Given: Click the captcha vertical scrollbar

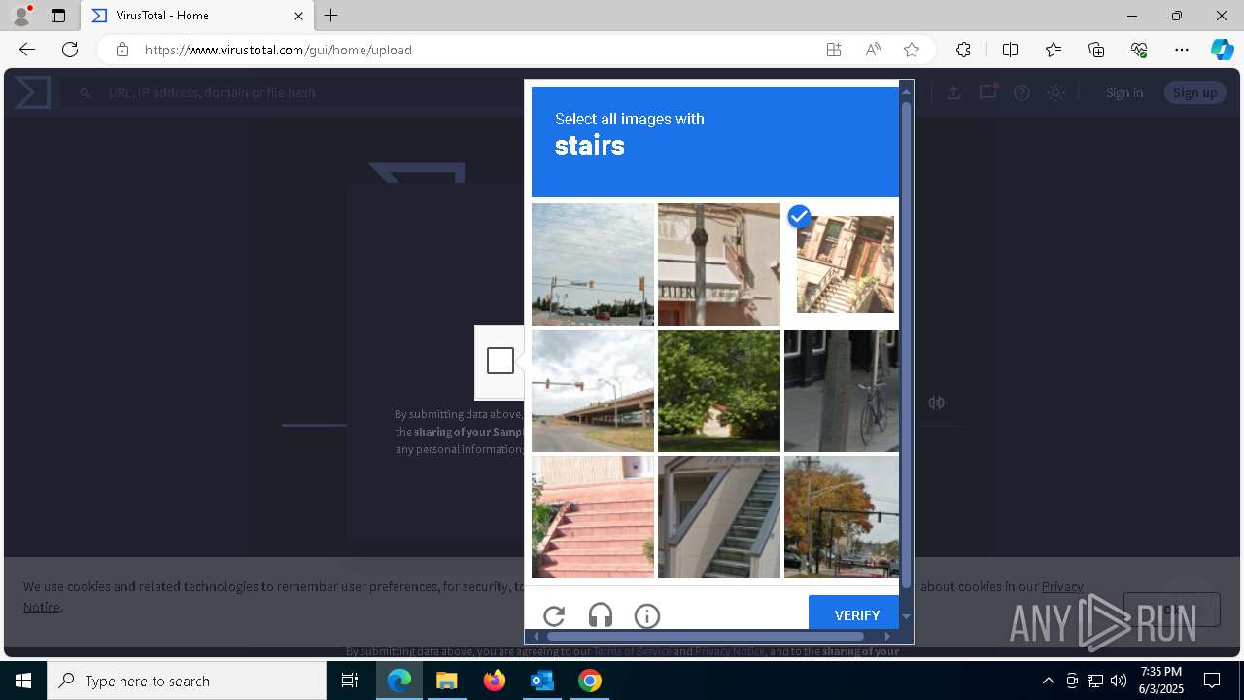Looking at the screenshot, I should pyautogui.click(x=907, y=345).
